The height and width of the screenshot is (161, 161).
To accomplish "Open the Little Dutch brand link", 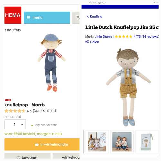I will [103, 37].
